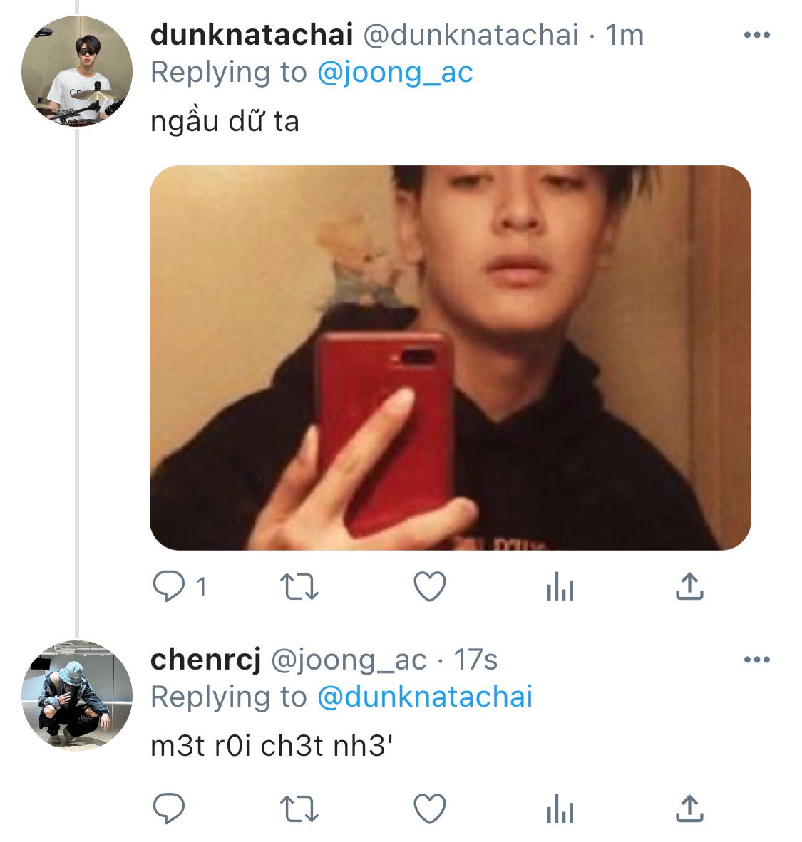Like dunknatachai's tweet with the heart icon

(429, 586)
